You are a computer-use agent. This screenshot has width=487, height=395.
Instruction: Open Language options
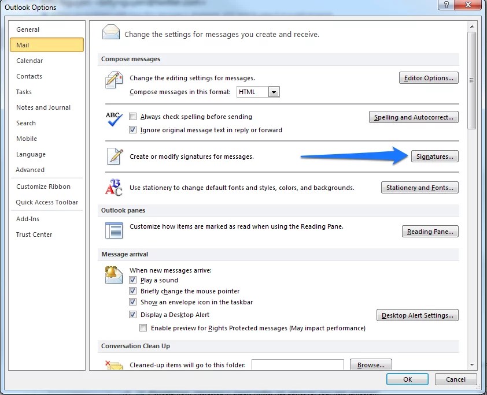[x=47, y=154]
